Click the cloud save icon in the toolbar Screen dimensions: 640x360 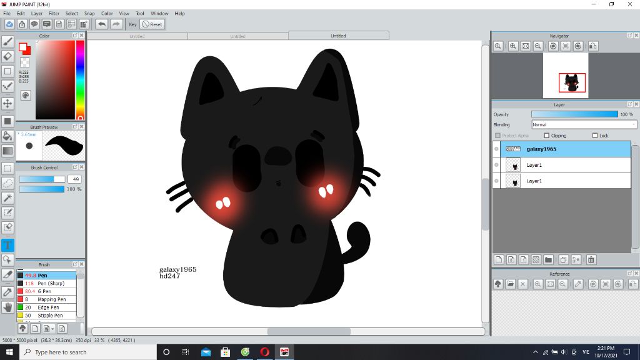click(9, 24)
